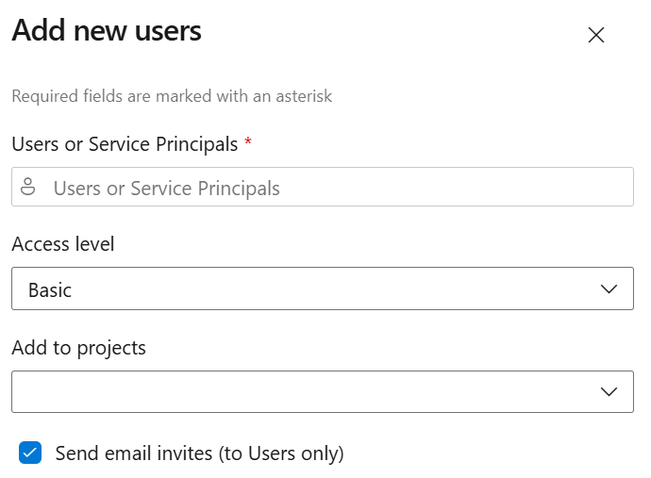Click the chevron arrow of Add to projects
651x478 pixels.
(x=609, y=391)
